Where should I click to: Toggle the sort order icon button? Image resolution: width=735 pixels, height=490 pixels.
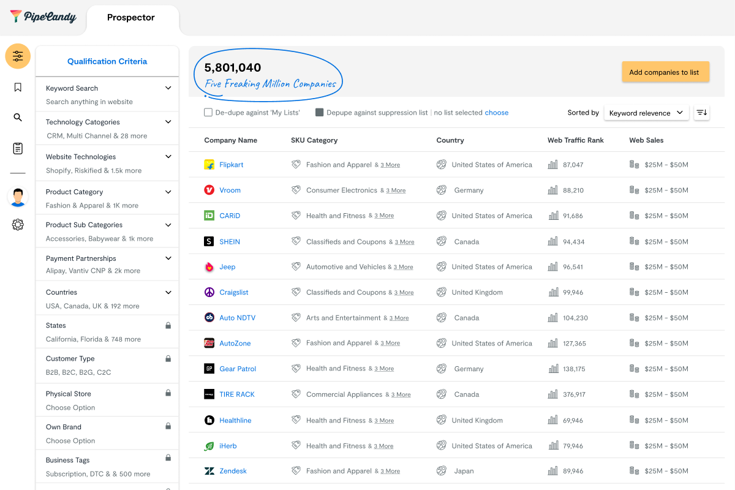pos(702,113)
